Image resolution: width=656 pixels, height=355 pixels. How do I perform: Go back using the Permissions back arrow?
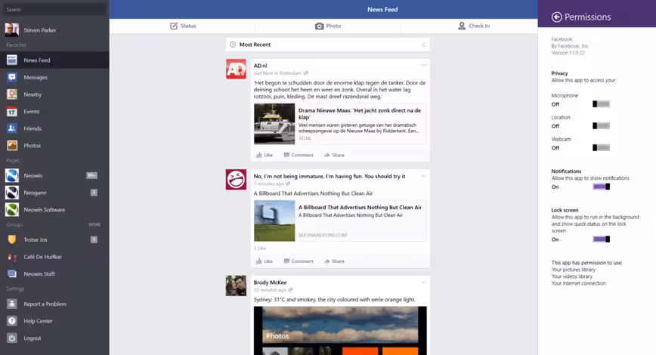point(556,17)
